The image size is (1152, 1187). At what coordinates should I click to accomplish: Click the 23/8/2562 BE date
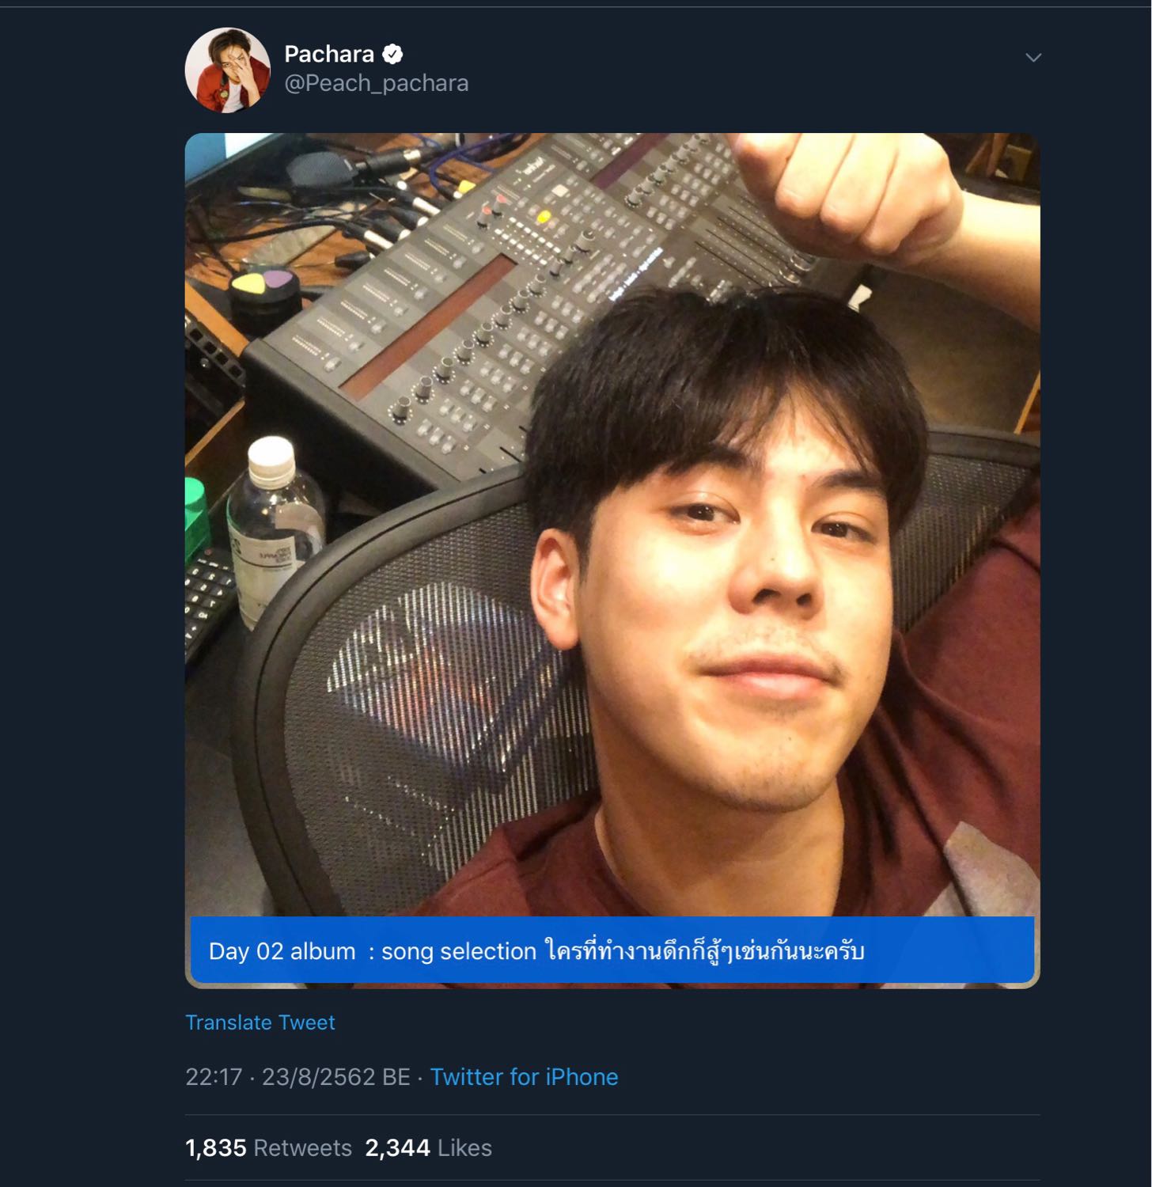tap(335, 1077)
